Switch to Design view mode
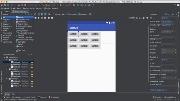180x101 pixels. click(39, 14)
